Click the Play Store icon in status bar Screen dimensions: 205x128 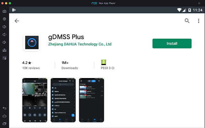coord(14,10)
